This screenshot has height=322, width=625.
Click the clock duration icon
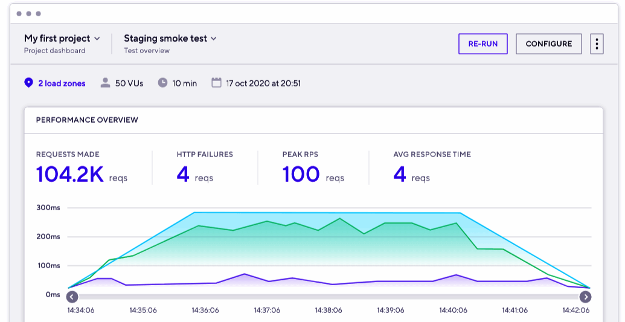(162, 83)
